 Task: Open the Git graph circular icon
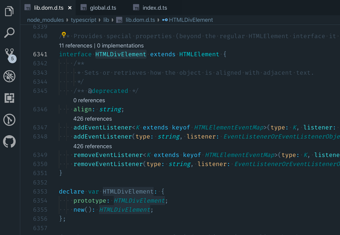point(9,120)
